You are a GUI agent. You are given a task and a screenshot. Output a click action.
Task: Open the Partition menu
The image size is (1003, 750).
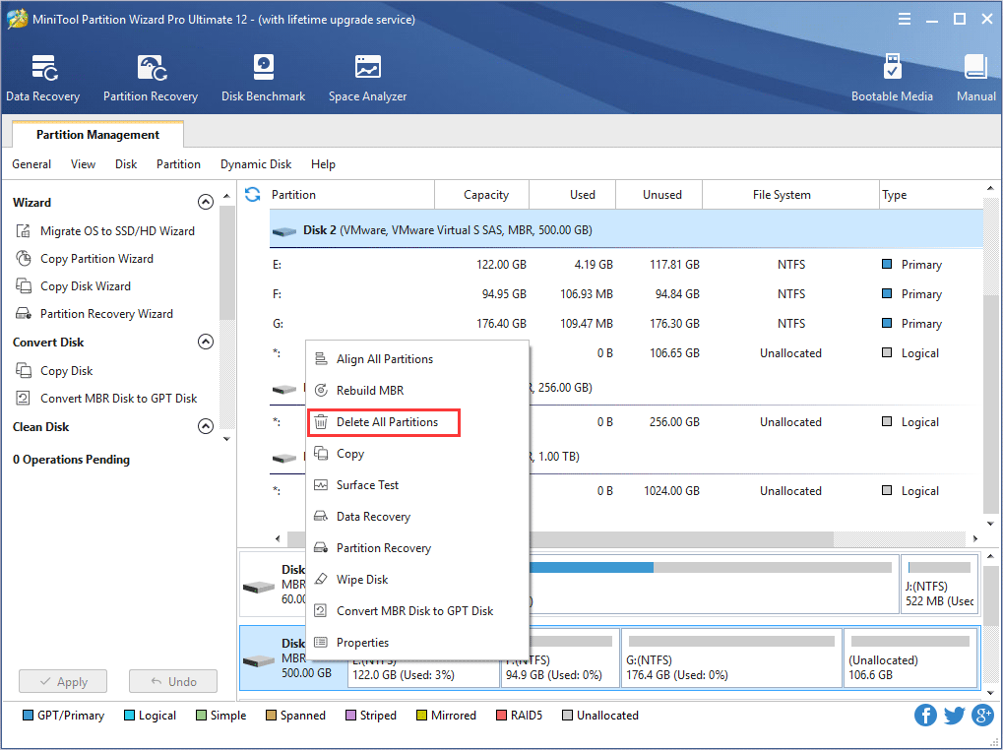click(178, 164)
